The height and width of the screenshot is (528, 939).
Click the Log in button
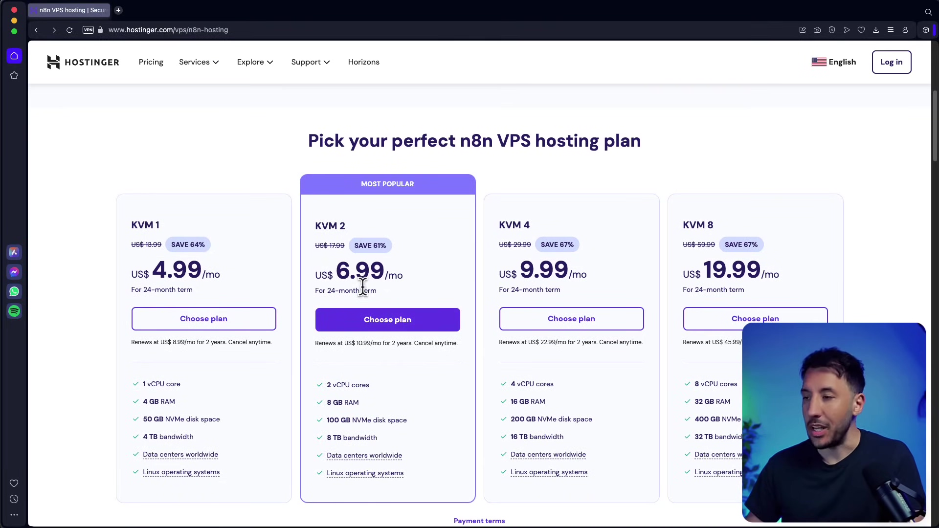point(892,62)
